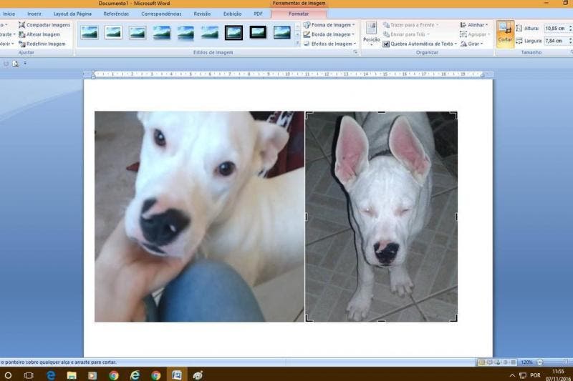This screenshot has height=381, width=573.
Task: Expand the Borda de Imagem dropdown
Action: 329,34
